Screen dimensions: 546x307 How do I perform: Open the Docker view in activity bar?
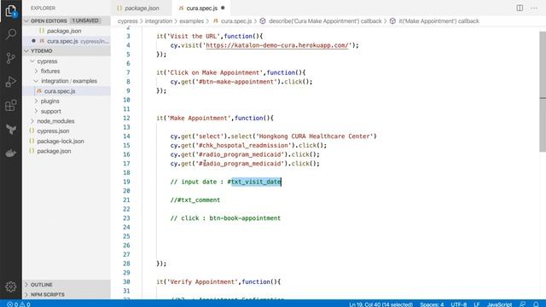11,153
